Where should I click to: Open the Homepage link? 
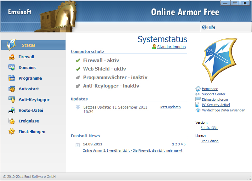(x=210, y=89)
